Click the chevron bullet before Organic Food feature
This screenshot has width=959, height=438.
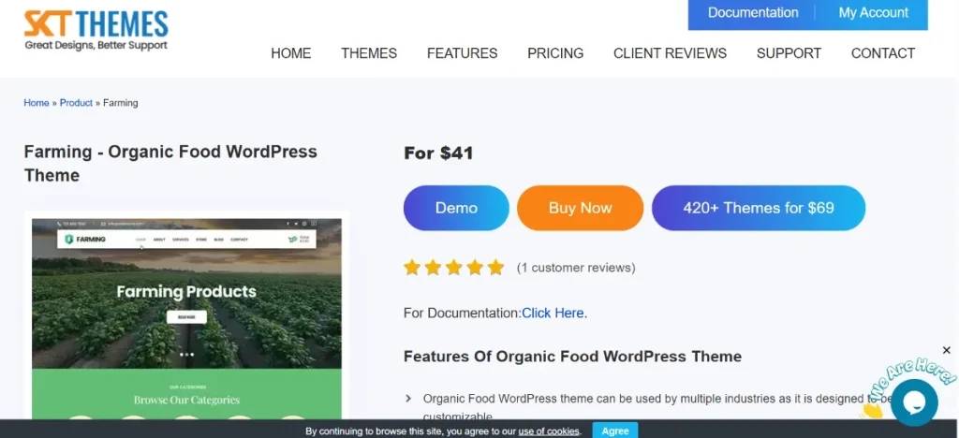pos(408,399)
